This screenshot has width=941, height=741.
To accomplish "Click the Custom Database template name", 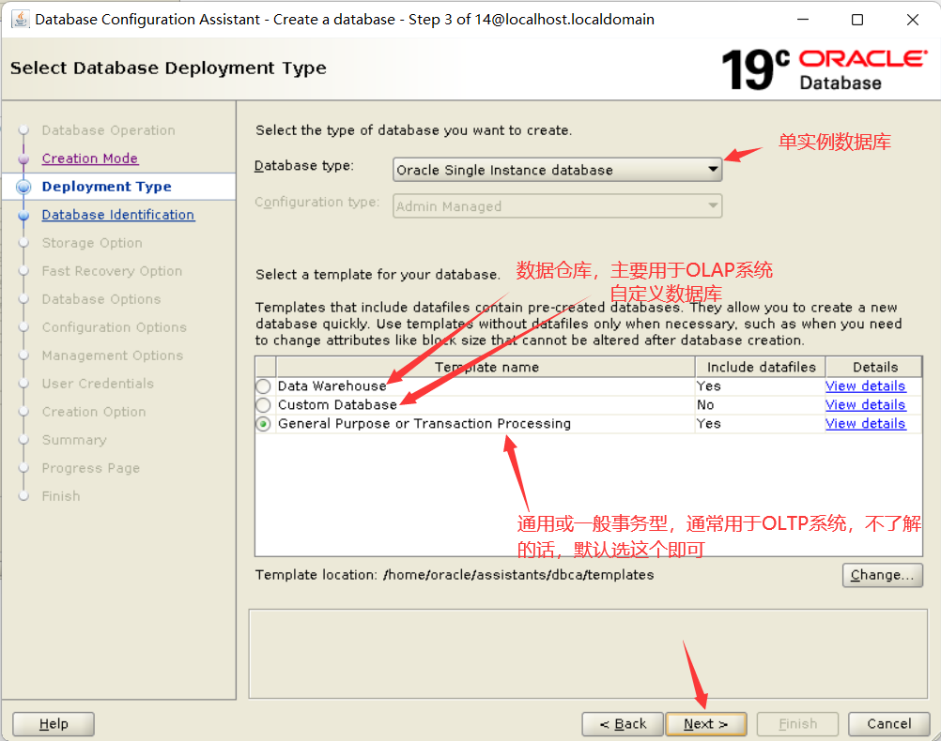I will [337, 404].
